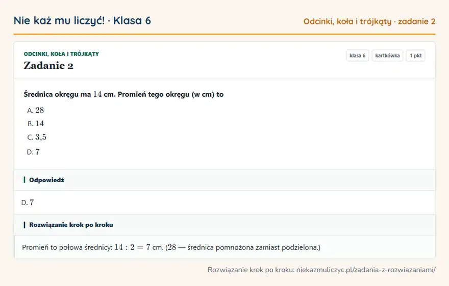The image size is (449, 286).
Task: Select answer option B. 14
Action: (x=36, y=124)
